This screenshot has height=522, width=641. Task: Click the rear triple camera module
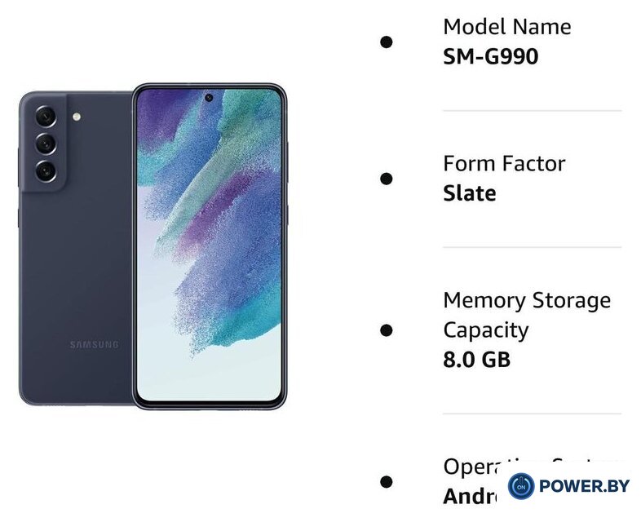[x=46, y=143]
